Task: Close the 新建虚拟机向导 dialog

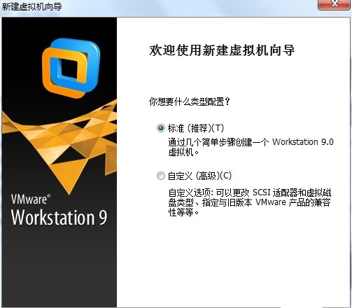Action: click(335, 4)
